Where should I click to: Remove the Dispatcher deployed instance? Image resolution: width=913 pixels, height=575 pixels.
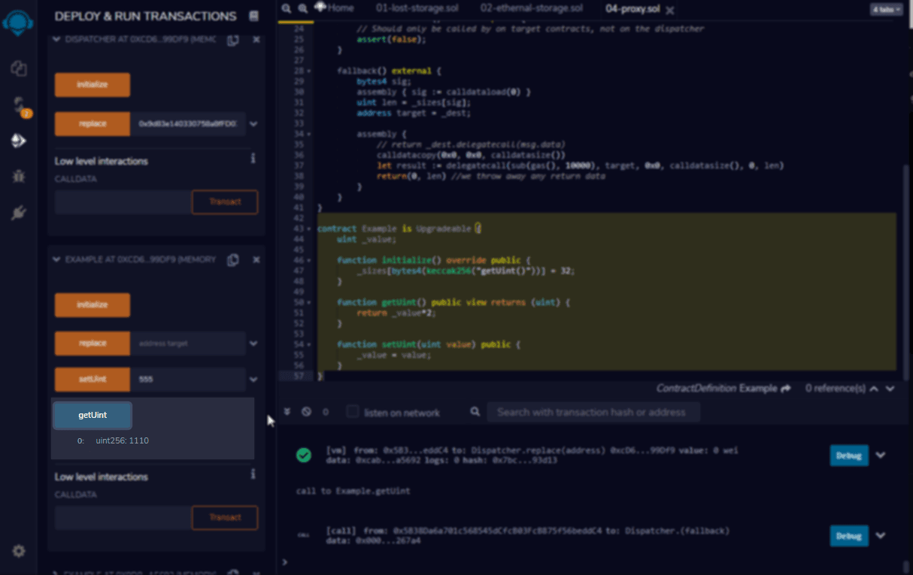256,40
